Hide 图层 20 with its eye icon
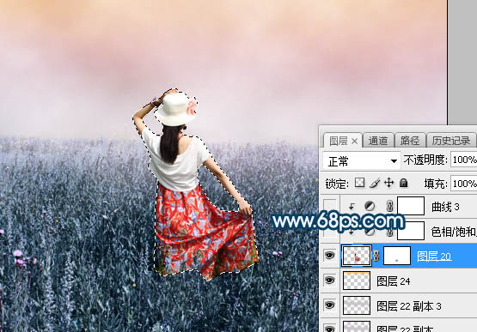The height and width of the screenshot is (332, 477). pos(330,256)
